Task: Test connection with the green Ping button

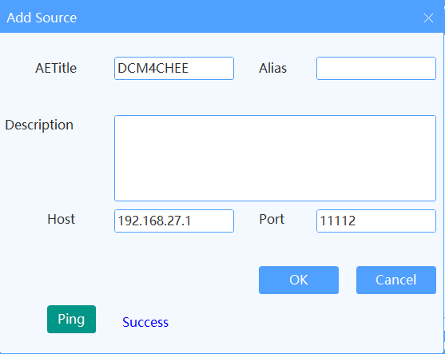Action: pyautogui.click(x=71, y=319)
